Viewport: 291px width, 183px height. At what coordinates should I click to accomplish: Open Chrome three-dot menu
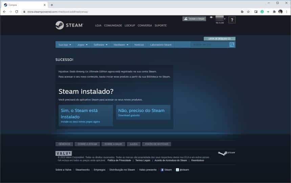[x=287, y=12]
